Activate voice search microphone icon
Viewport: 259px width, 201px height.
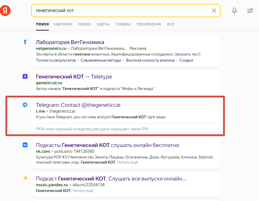point(235,11)
